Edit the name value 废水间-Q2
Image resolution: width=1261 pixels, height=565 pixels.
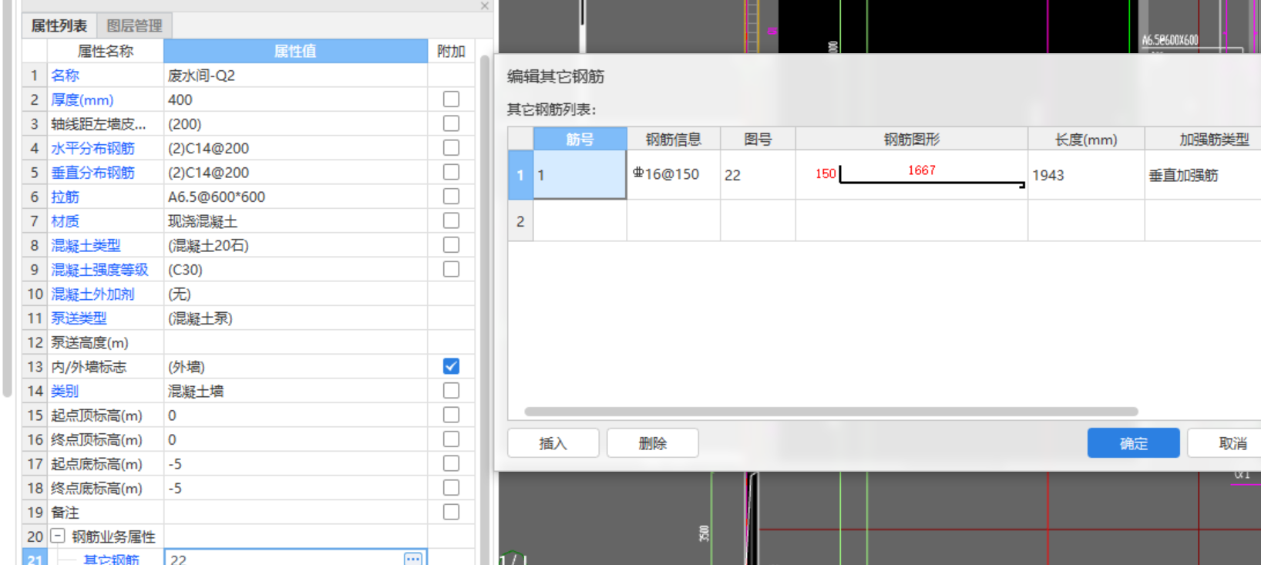click(x=295, y=76)
